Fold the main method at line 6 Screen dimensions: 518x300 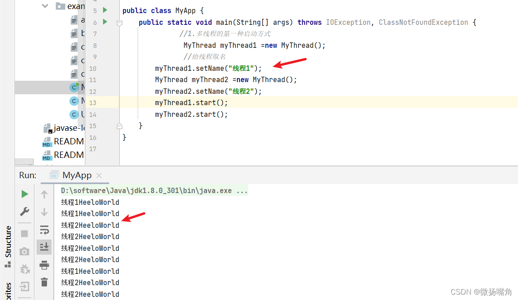click(120, 23)
